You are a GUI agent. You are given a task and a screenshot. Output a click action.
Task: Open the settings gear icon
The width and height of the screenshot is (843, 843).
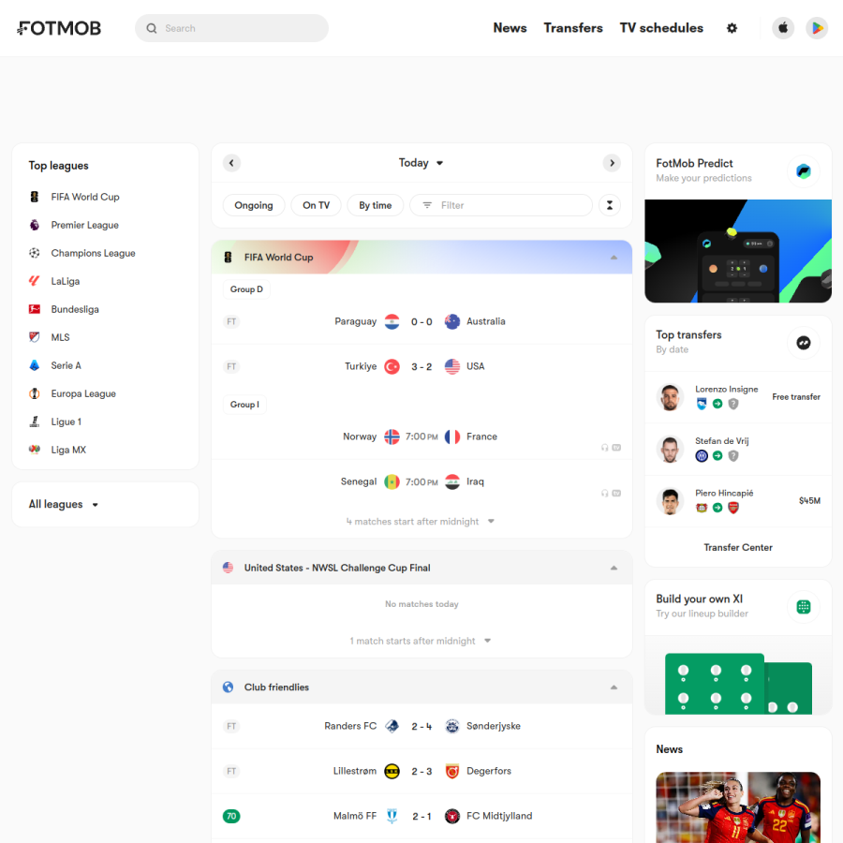pos(732,28)
